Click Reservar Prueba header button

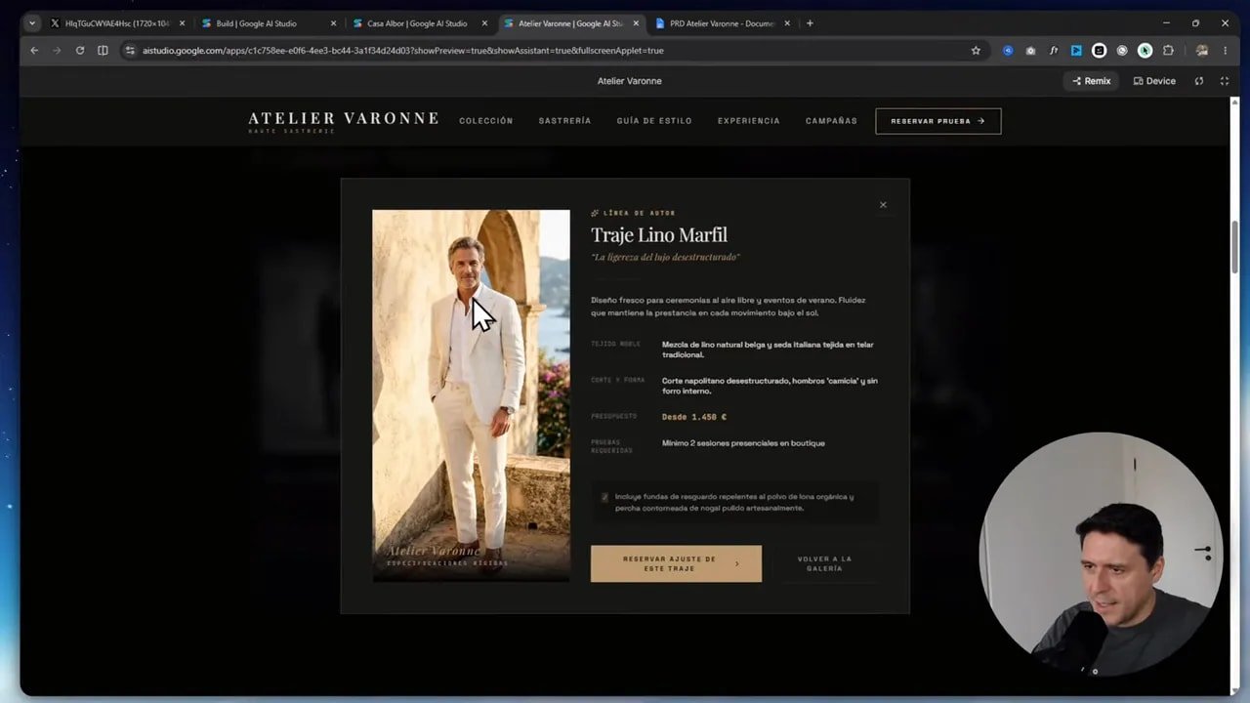coord(938,121)
